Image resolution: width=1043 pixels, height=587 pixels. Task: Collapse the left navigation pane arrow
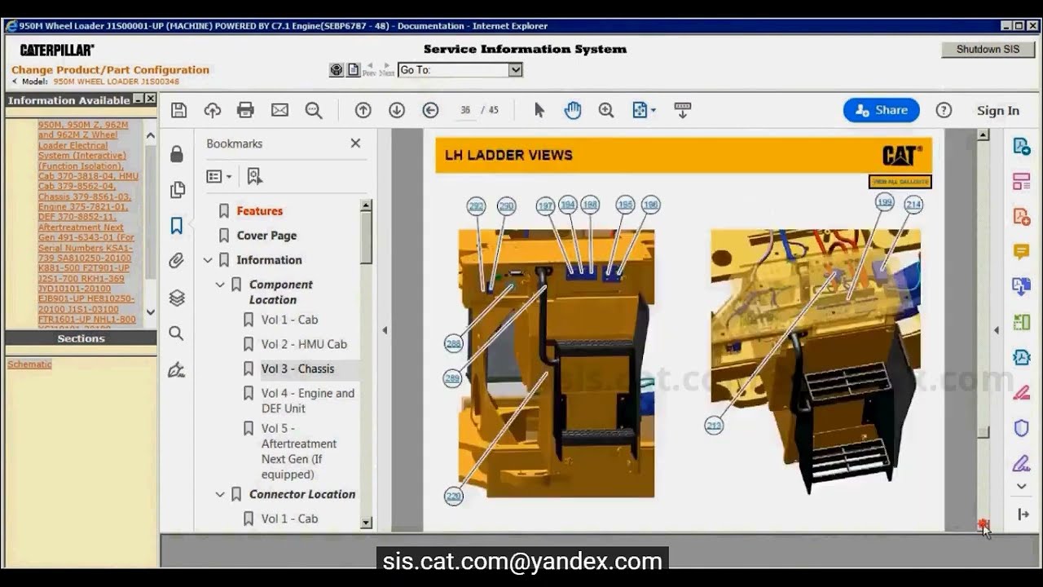point(385,330)
